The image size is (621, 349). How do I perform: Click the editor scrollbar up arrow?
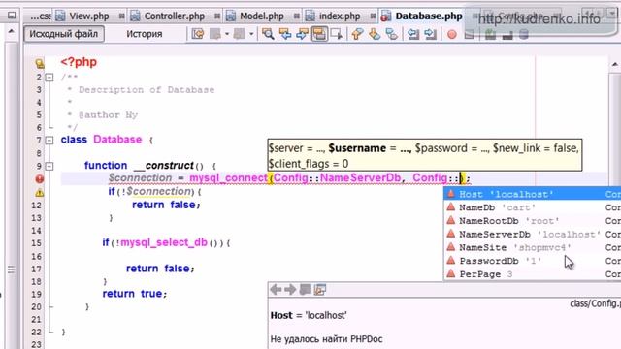point(614,64)
